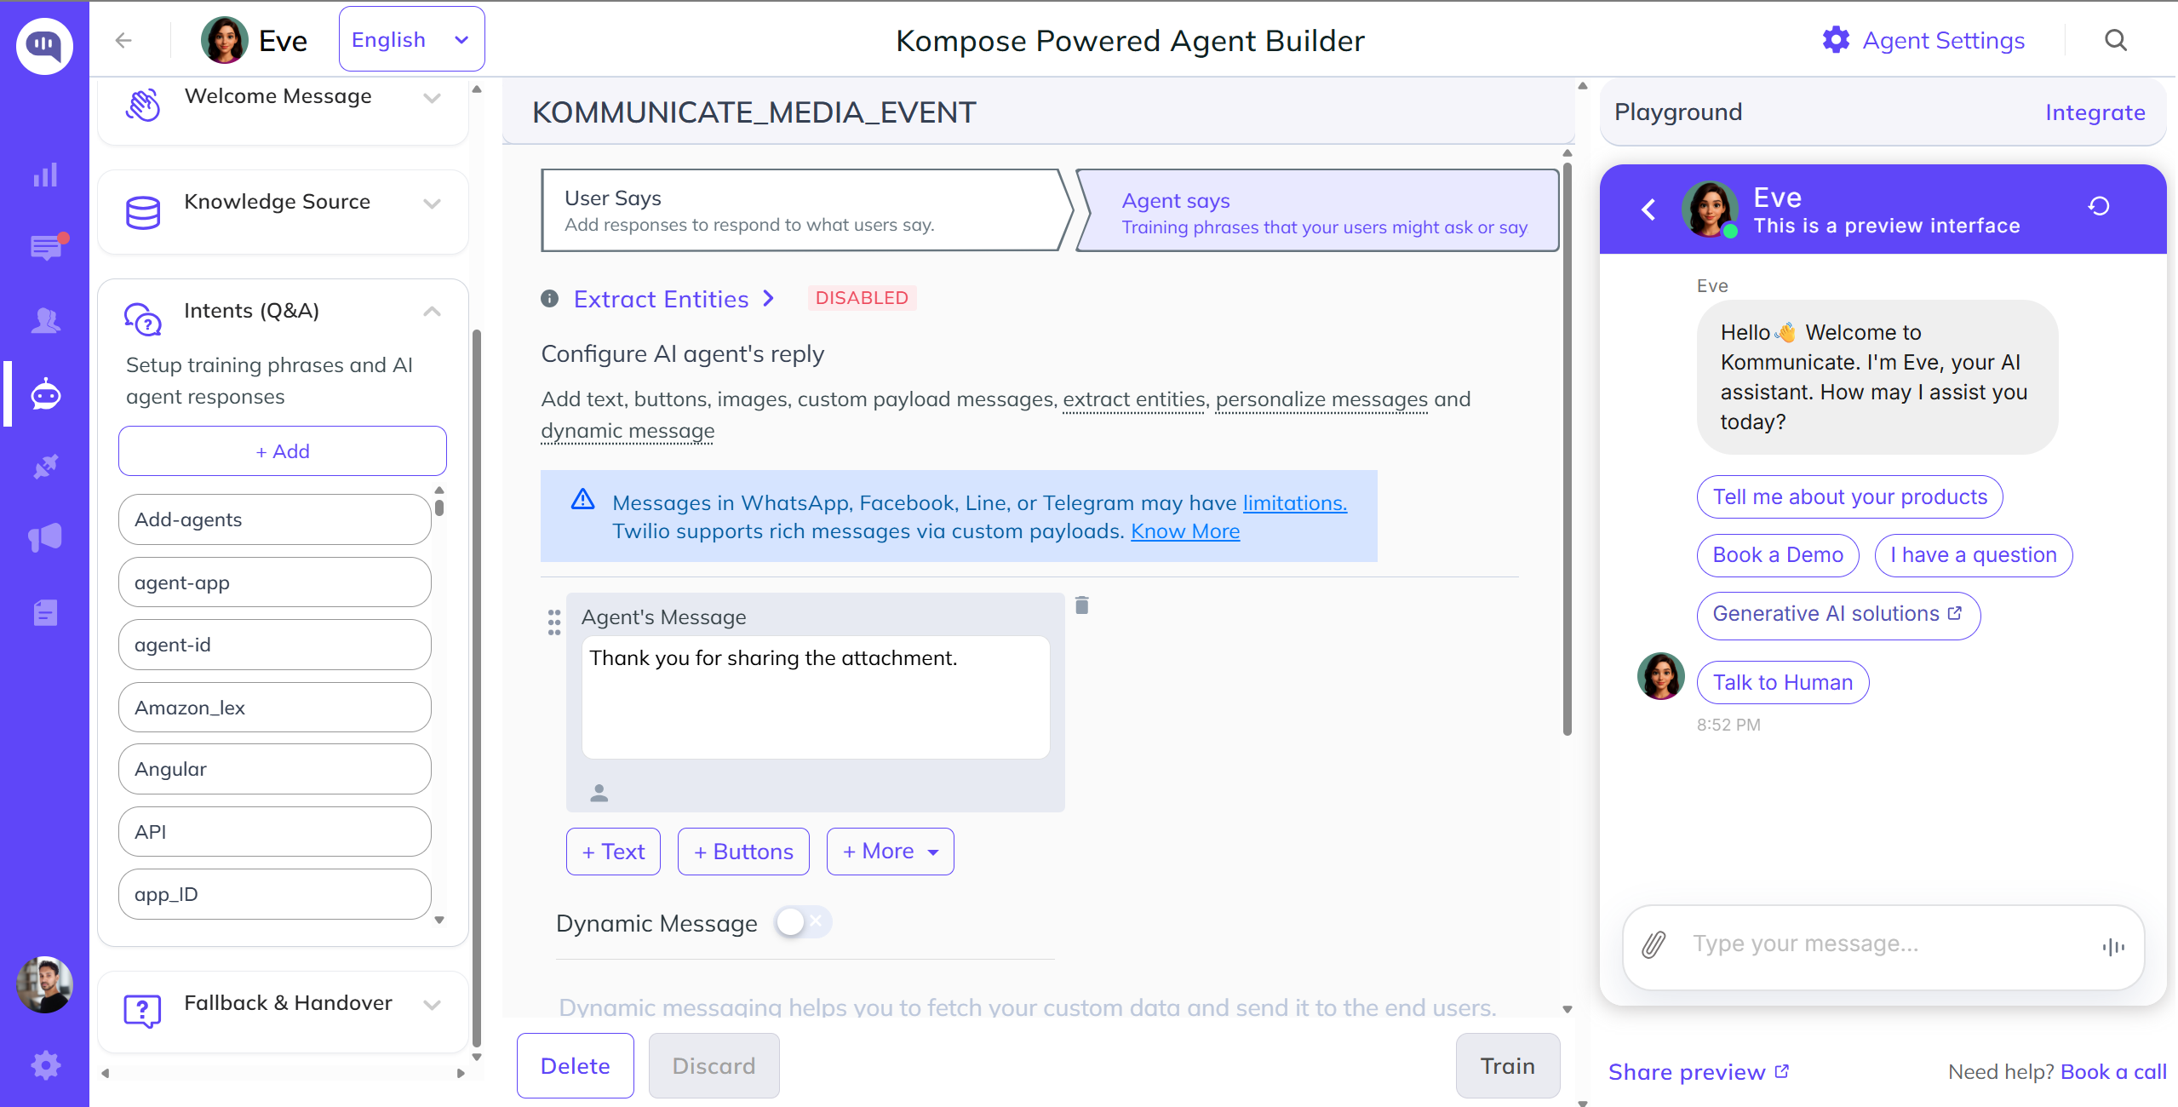This screenshot has height=1107, width=2178.
Task: Select the bot agent icon in sidebar
Action: [x=46, y=394]
